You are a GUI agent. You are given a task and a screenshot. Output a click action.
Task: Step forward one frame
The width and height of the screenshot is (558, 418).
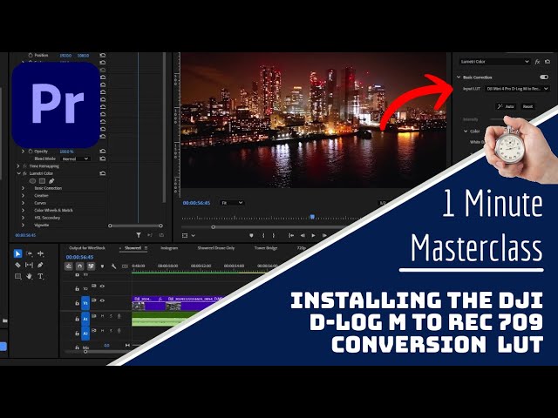tap(324, 235)
